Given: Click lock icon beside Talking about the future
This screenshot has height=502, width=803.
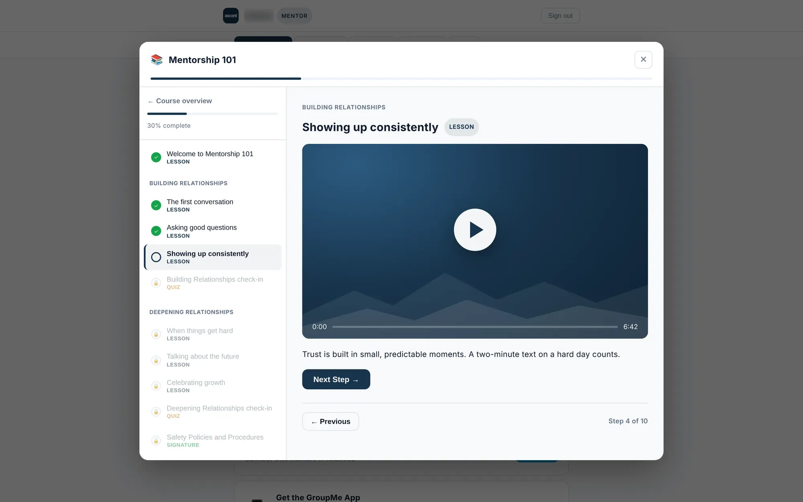Looking at the screenshot, I should coord(156,360).
